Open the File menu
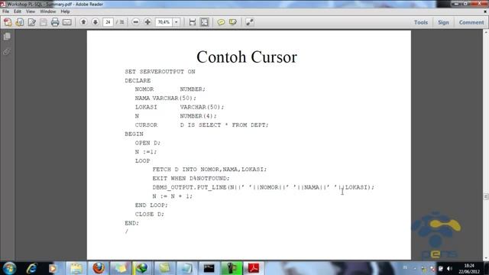Viewport: 489px width, 275px height. coord(5,11)
